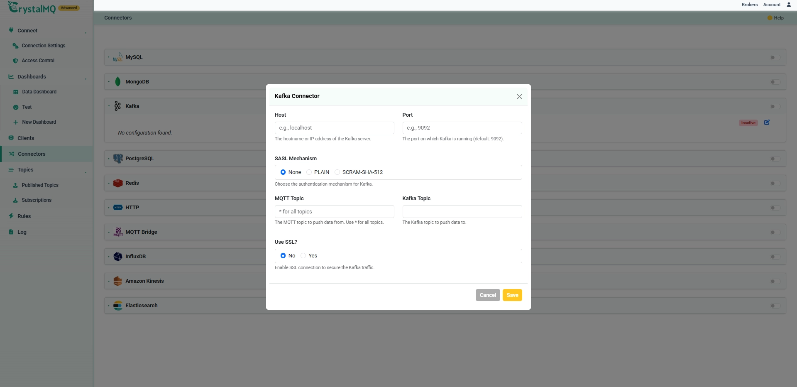The width and height of the screenshot is (797, 387).
Task: Click the Data Dashboard table icon
Action: [x=16, y=92]
